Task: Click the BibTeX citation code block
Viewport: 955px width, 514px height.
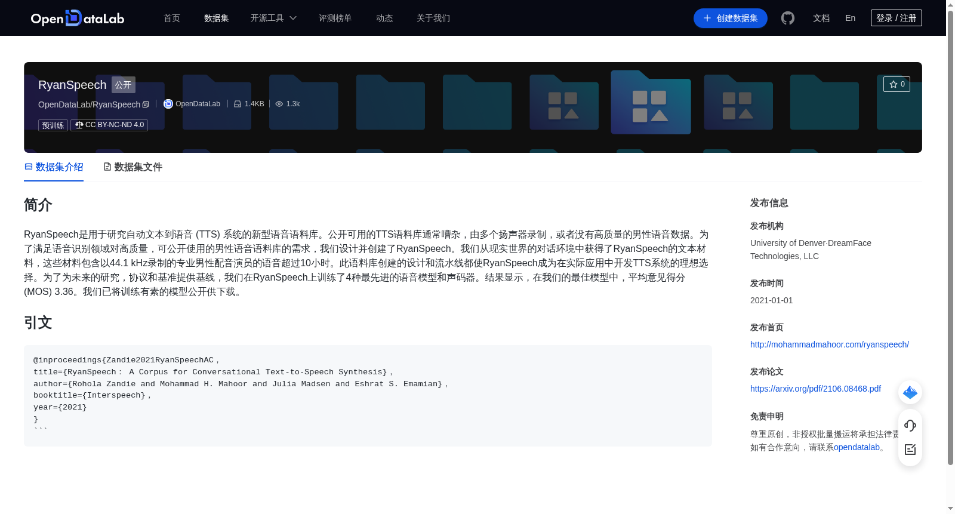Action: coord(368,395)
